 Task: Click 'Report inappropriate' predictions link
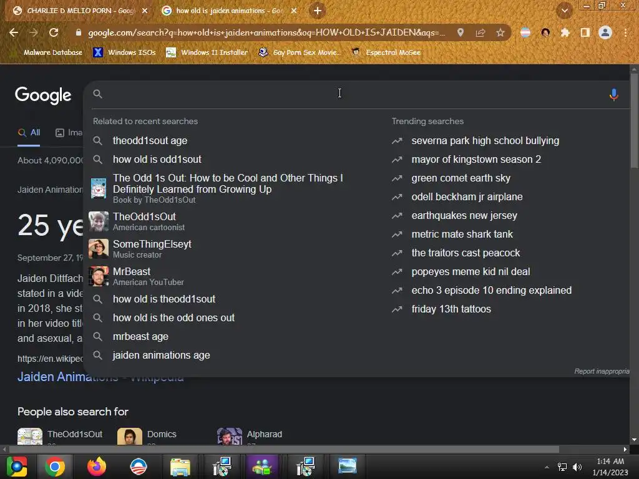tap(602, 372)
